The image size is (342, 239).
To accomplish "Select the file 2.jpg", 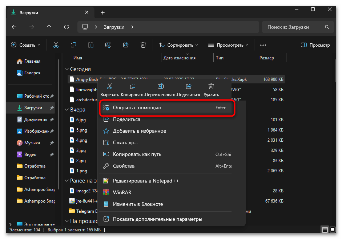I will (x=81, y=161).
